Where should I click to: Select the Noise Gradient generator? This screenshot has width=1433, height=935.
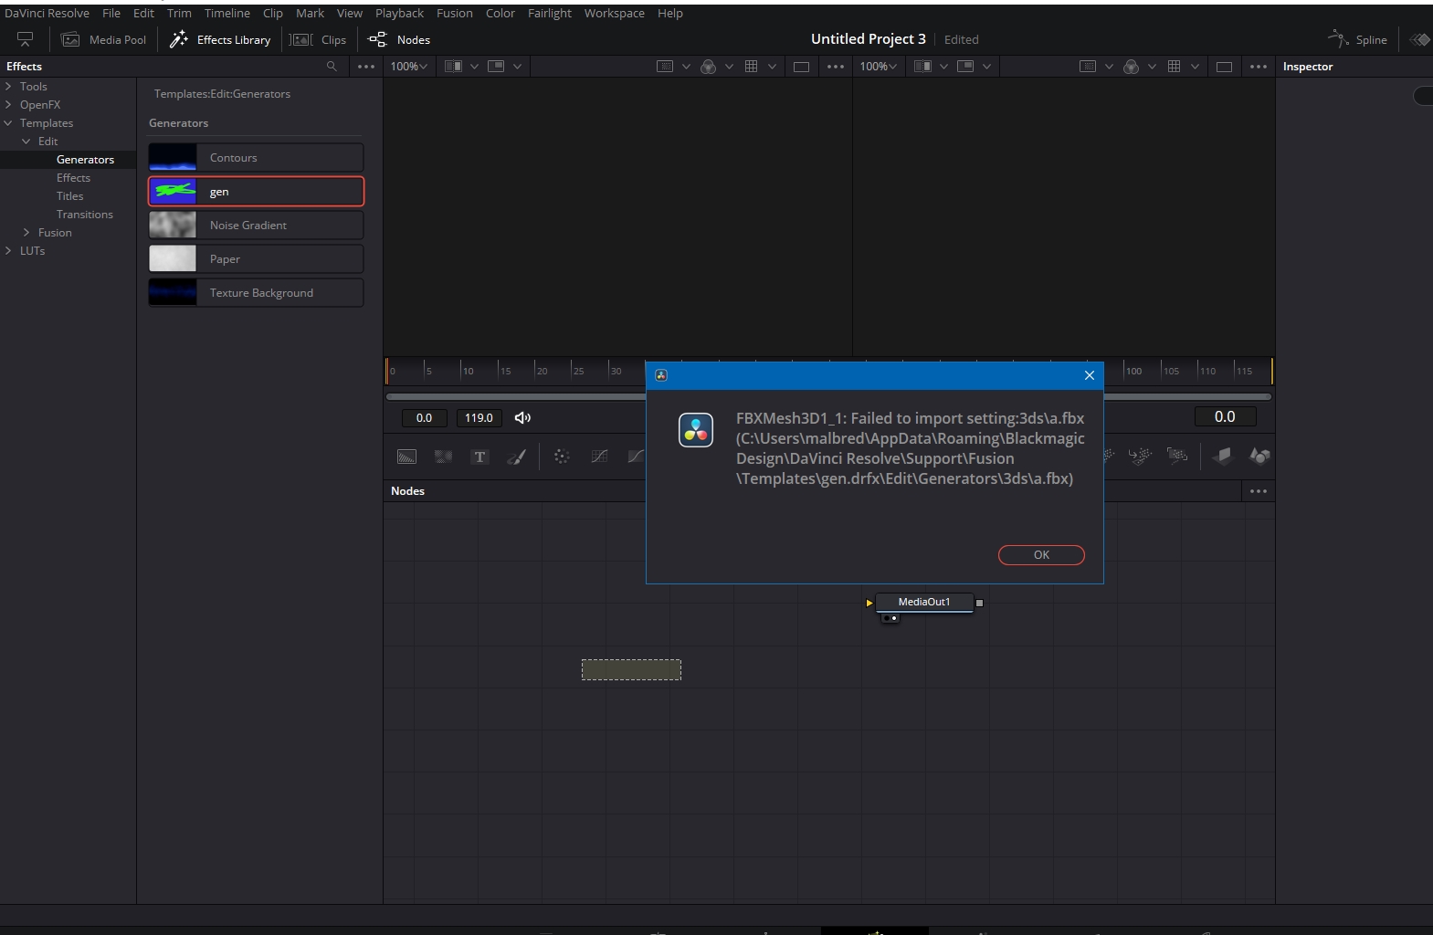256,225
